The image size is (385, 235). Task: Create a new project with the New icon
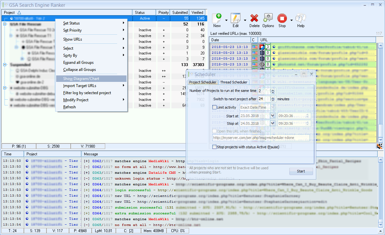click(217, 18)
